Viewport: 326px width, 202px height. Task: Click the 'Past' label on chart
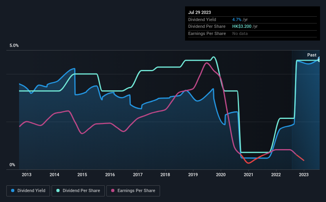(x=312, y=55)
